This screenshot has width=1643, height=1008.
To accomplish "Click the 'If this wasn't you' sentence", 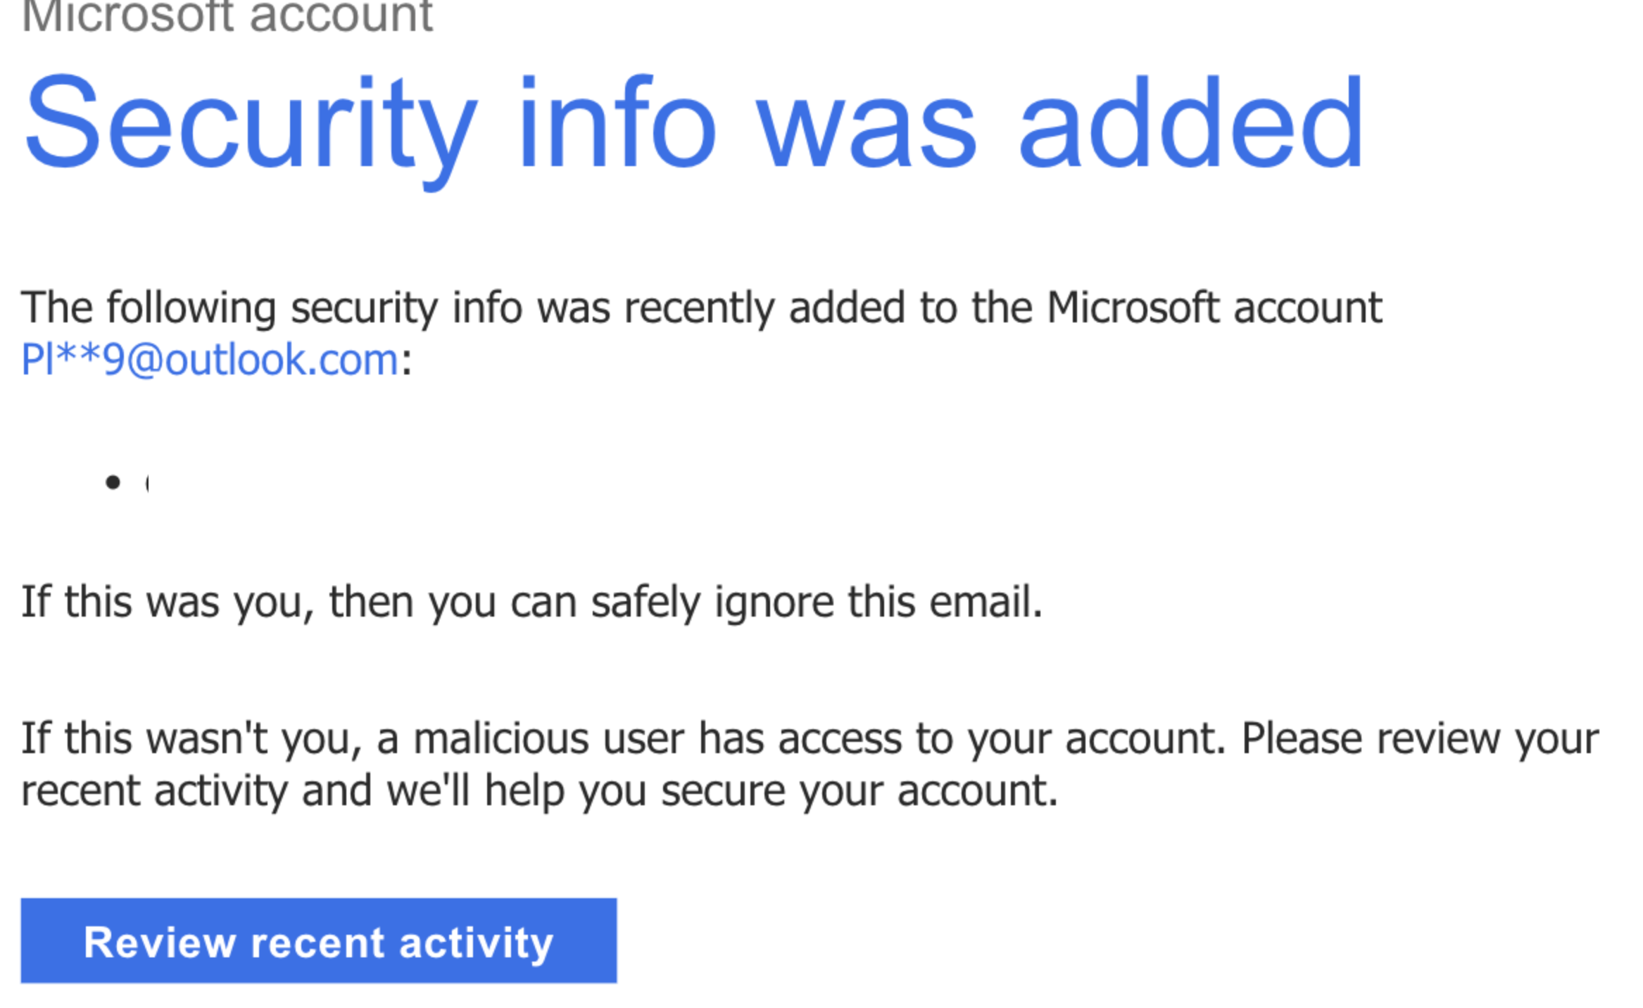I will coord(810,764).
